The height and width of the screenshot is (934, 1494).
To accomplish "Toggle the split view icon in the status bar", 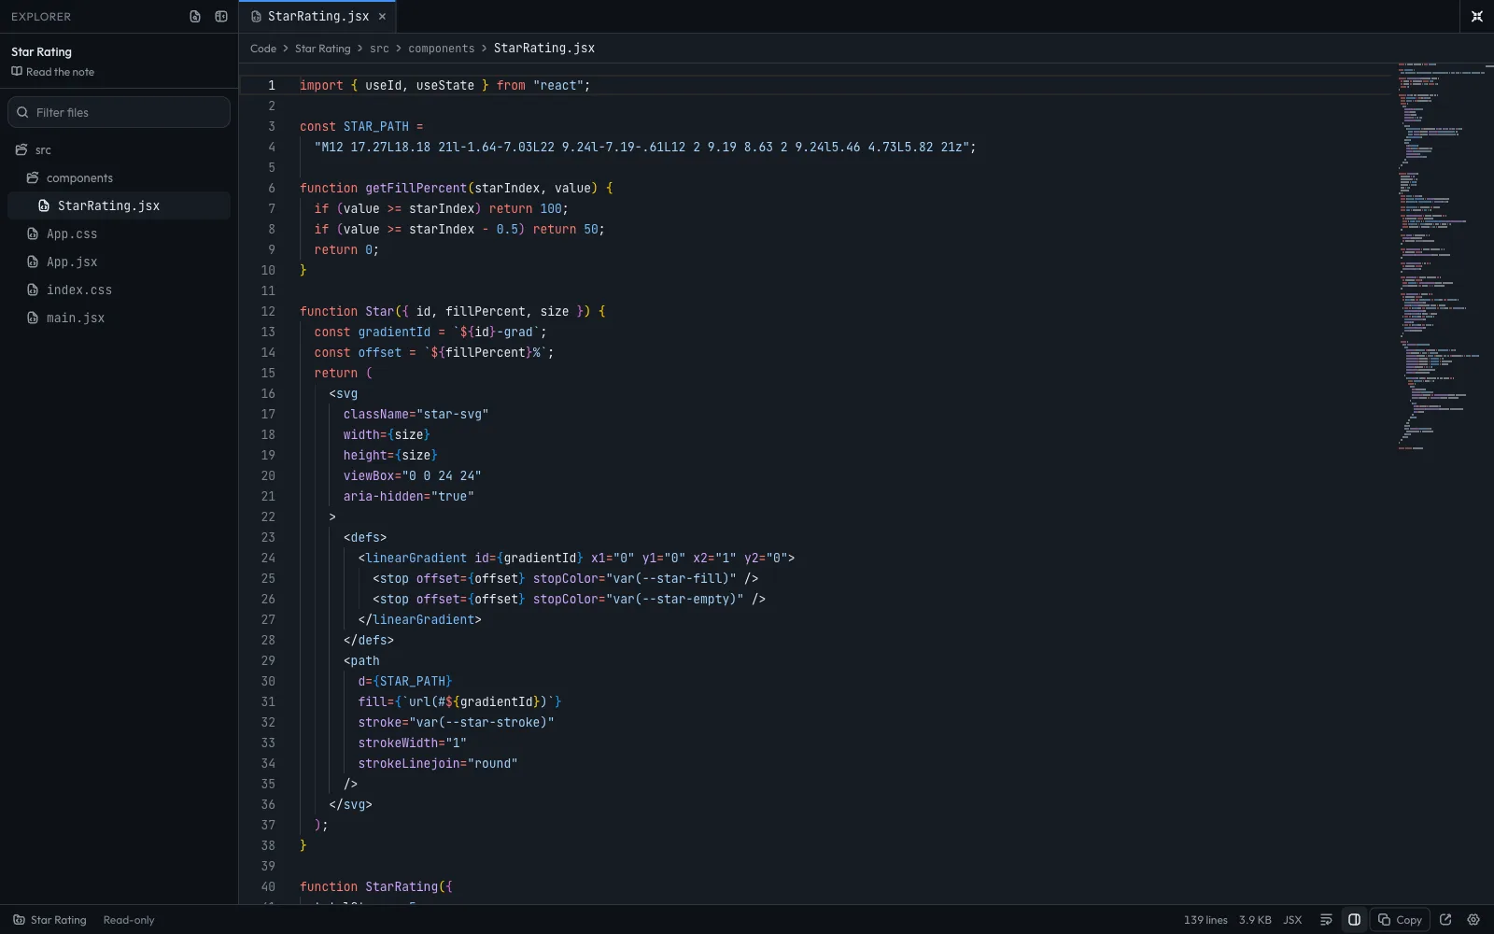I will pyautogui.click(x=1354, y=920).
